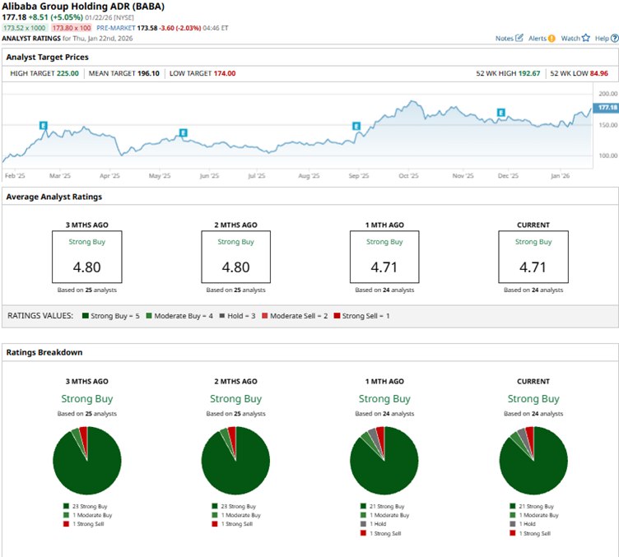The width and height of the screenshot is (619, 557).
Task: Click the earnings marker just before Sep '25
Action: pyautogui.click(x=356, y=126)
